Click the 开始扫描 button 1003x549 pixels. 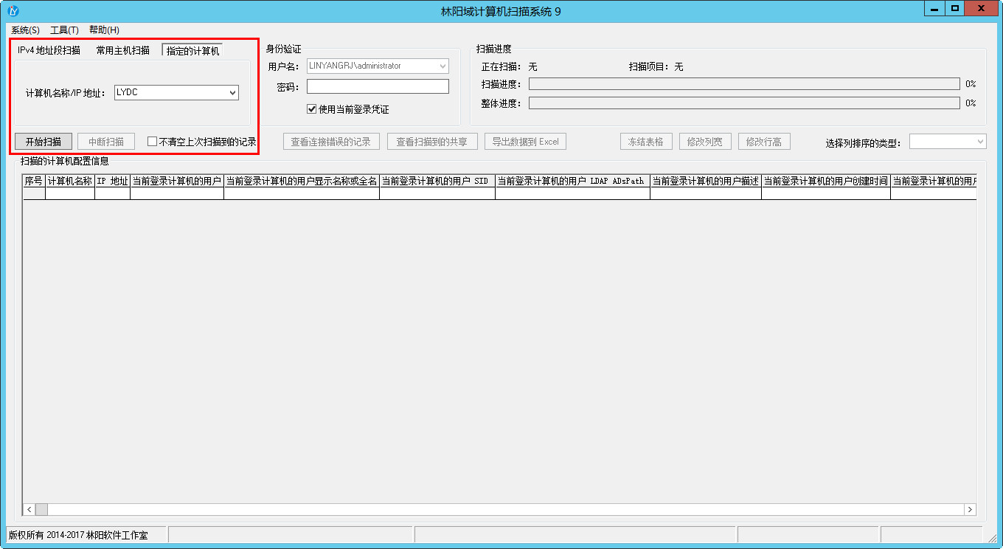44,142
